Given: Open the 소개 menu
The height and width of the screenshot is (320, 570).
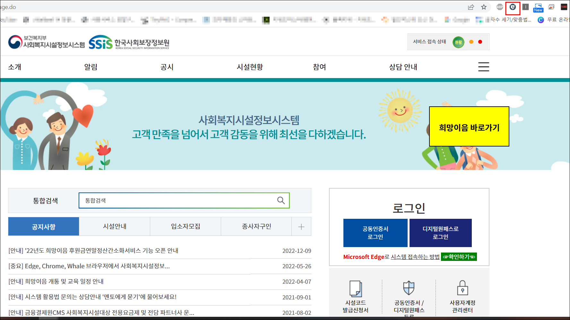Looking at the screenshot, I should [x=15, y=67].
